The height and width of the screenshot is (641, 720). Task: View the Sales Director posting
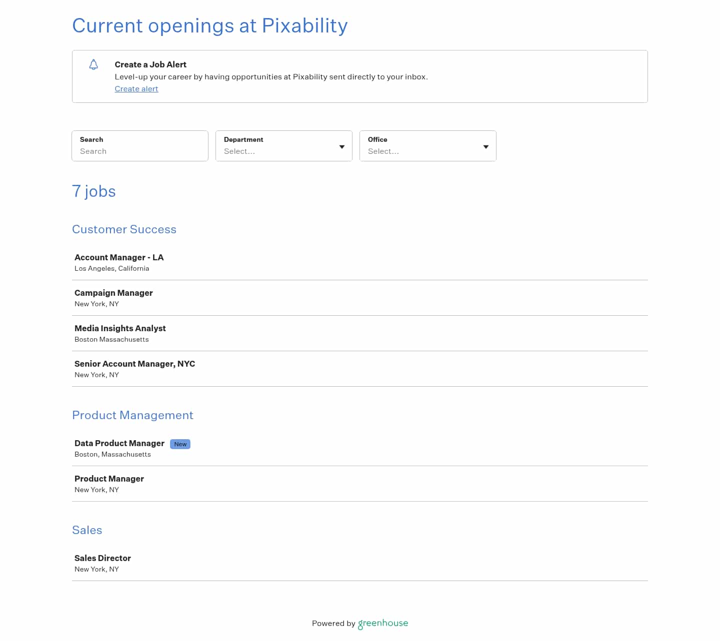tap(102, 558)
